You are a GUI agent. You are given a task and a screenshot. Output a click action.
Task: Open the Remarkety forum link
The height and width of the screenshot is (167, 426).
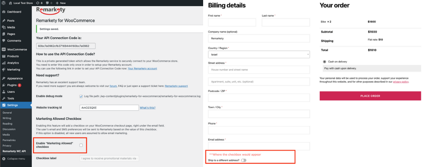(113, 86)
